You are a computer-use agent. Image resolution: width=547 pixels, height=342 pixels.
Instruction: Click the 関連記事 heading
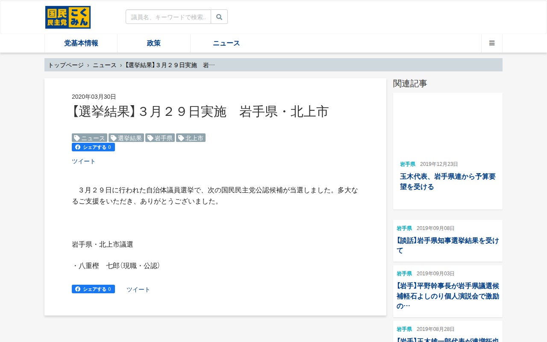click(410, 83)
